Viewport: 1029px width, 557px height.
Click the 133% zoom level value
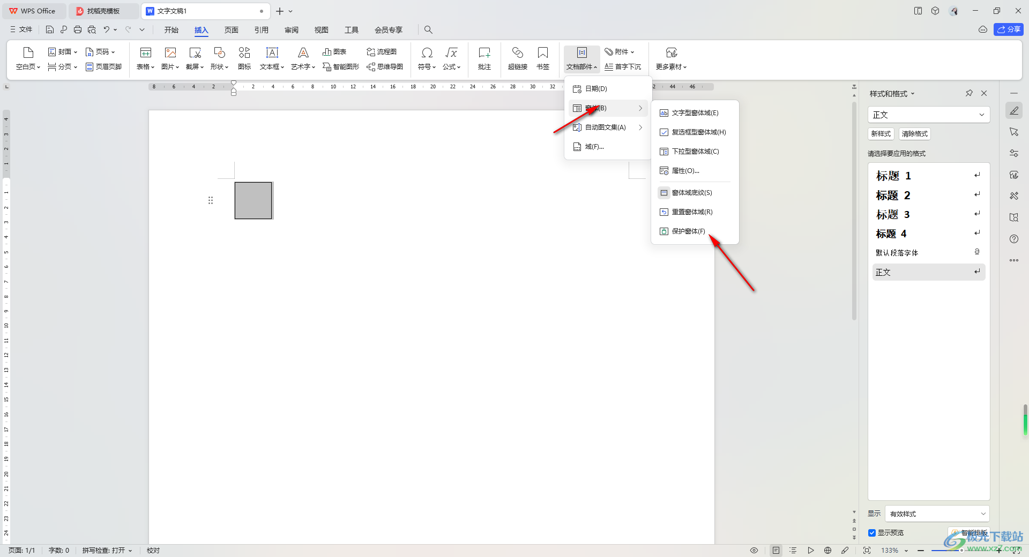890,551
